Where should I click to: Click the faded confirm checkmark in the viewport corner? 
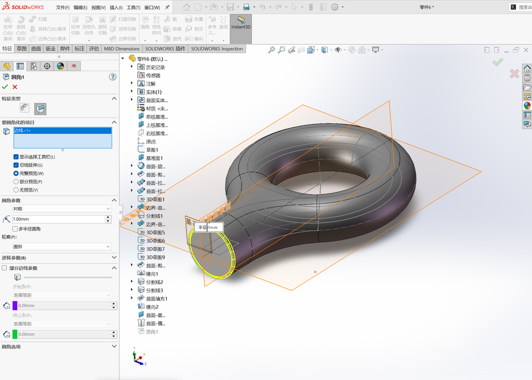pyautogui.click(x=498, y=62)
